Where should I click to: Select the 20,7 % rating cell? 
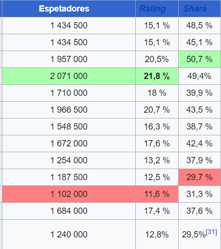point(157,110)
